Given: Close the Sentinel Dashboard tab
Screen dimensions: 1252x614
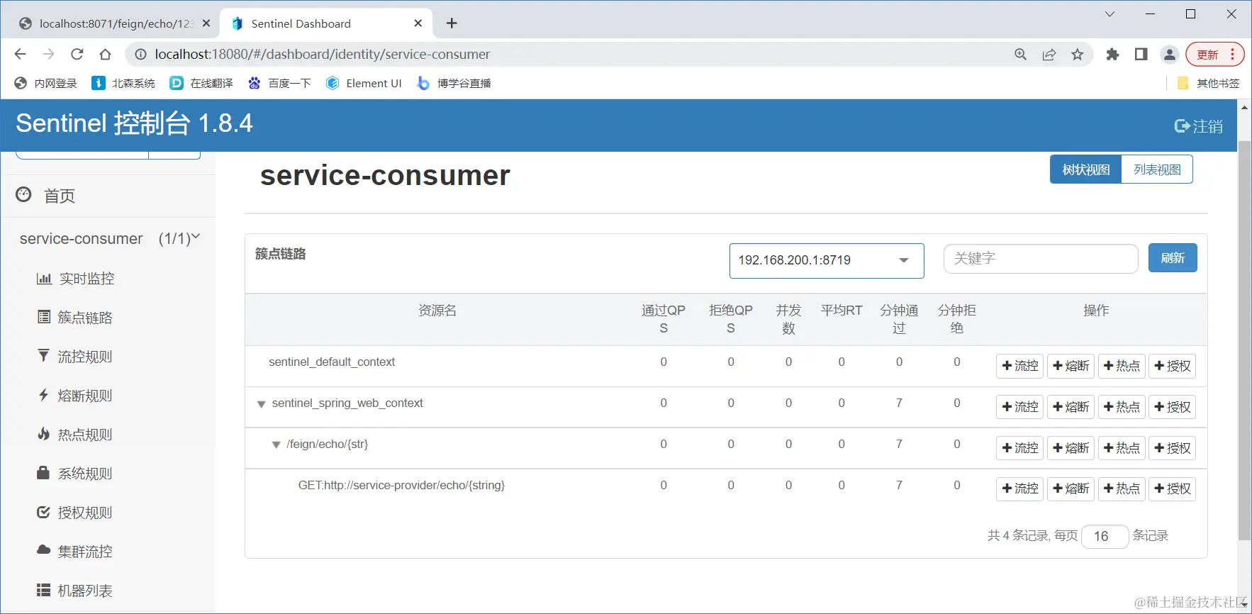Looking at the screenshot, I should (418, 23).
